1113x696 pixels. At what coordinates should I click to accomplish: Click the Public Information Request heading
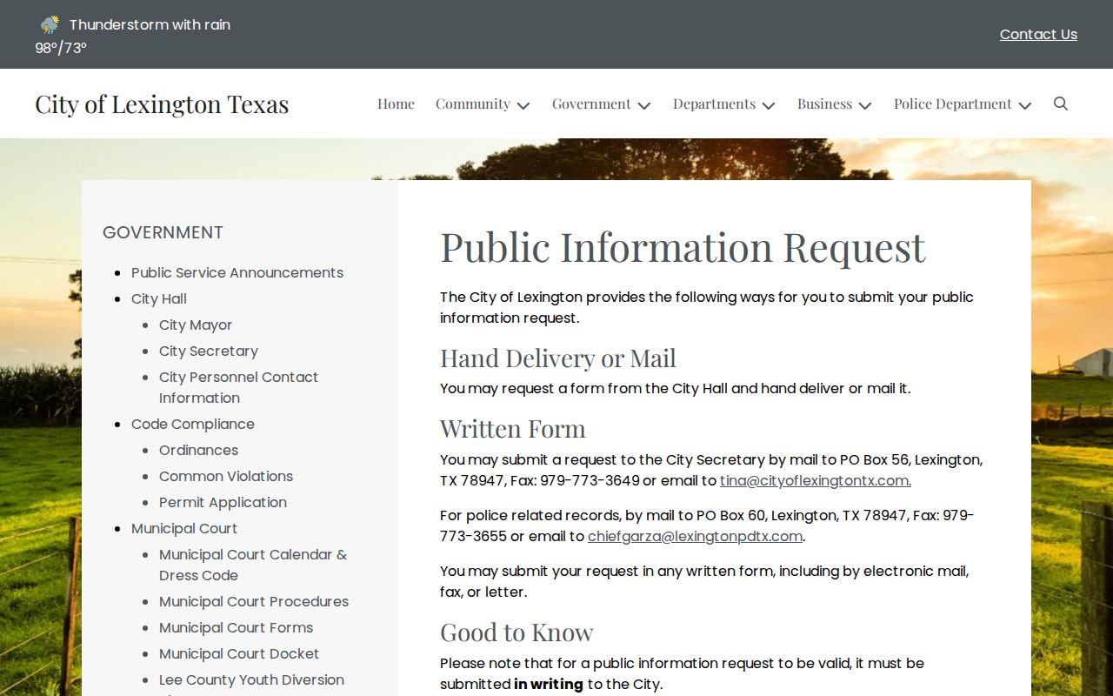point(683,247)
